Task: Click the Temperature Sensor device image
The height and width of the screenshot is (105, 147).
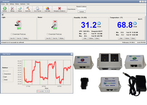Action: tap(83, 63)
